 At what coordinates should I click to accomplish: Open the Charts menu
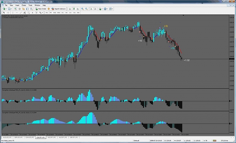click(x=24, y=5)
